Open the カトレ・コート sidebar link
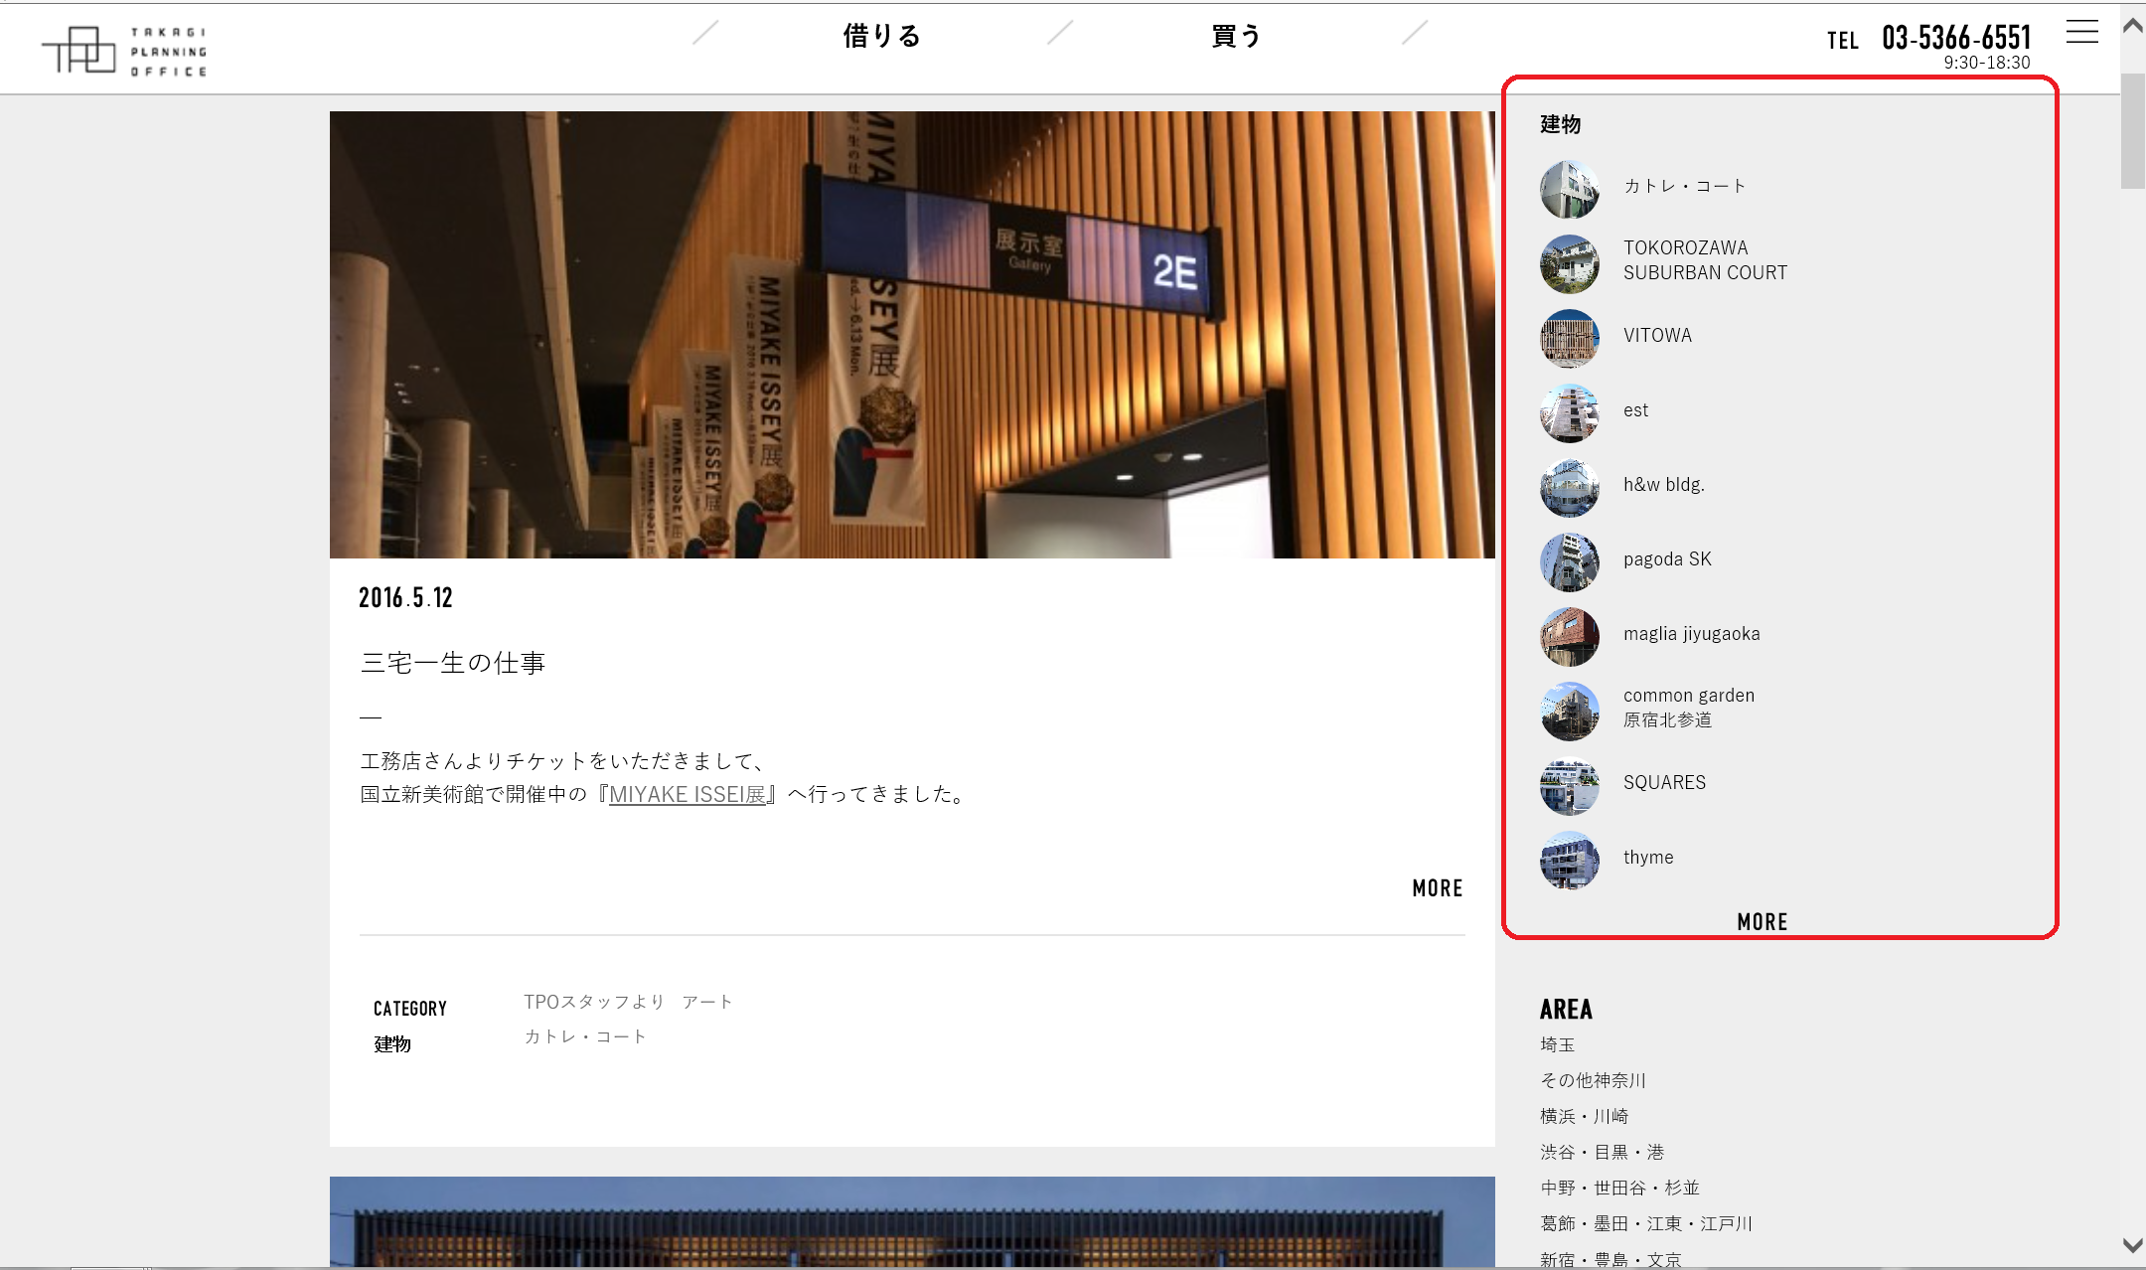2146x1270 pixels. point(1685,186)
